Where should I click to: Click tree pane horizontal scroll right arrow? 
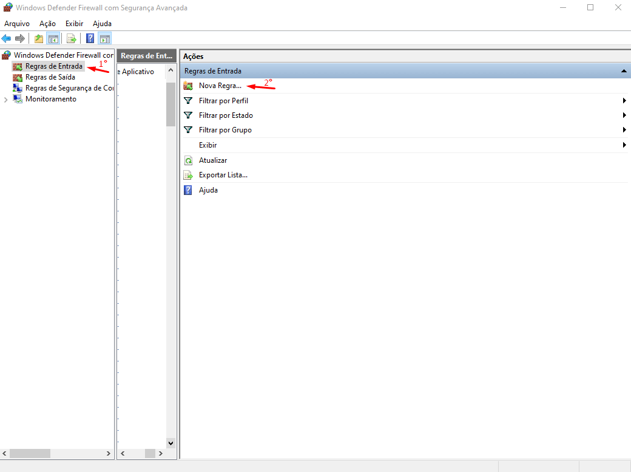(x=108, y=453)
